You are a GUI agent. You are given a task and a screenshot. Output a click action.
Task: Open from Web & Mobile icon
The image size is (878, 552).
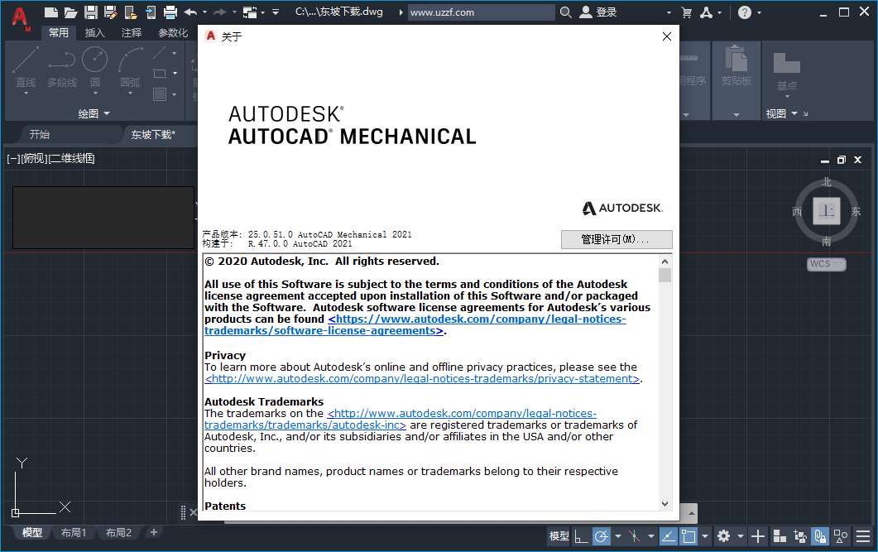(x=131, y=12)
